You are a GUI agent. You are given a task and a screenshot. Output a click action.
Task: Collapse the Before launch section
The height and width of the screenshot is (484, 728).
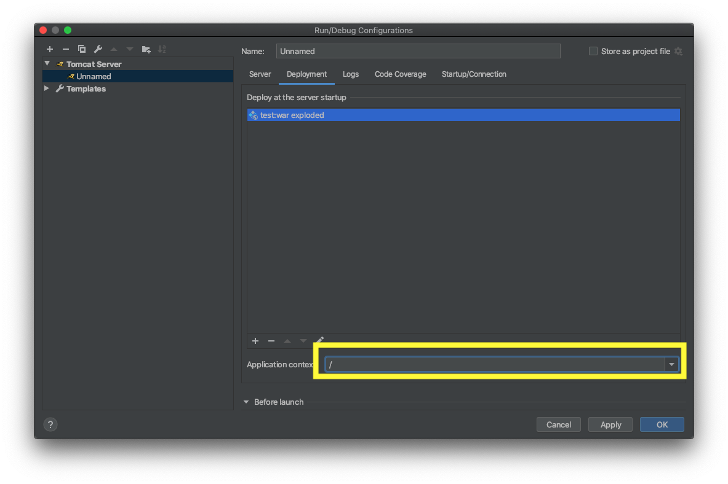click(x=246, y=402)
